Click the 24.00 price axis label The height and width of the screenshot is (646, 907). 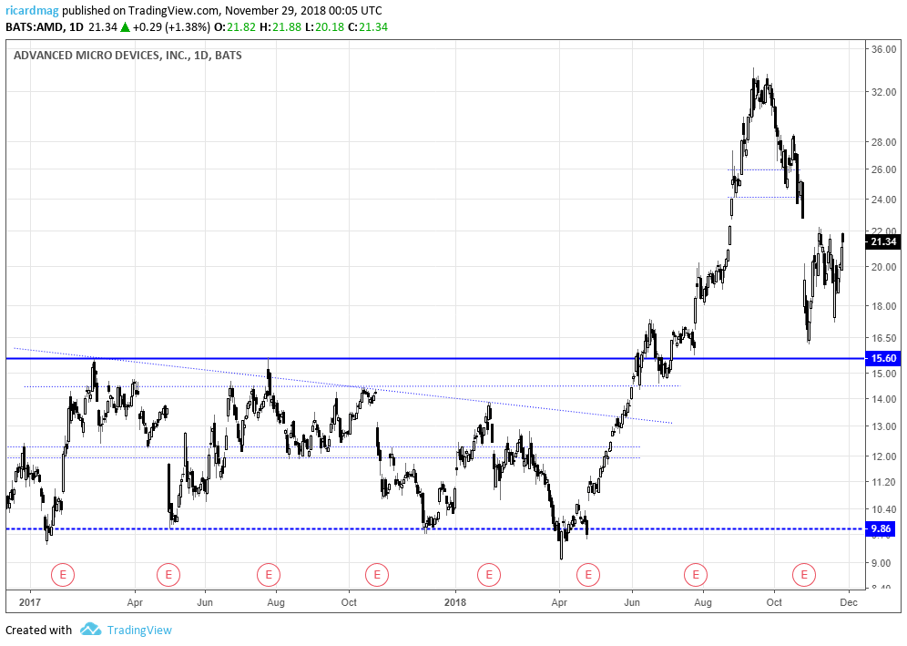coord(884,200)
